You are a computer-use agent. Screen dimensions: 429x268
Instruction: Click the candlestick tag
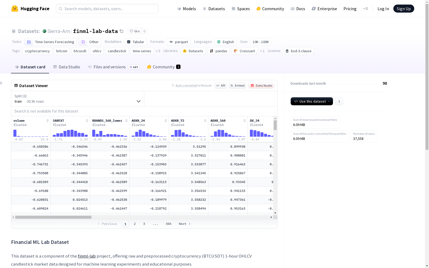pyautogui.click(x=117, y=51)
